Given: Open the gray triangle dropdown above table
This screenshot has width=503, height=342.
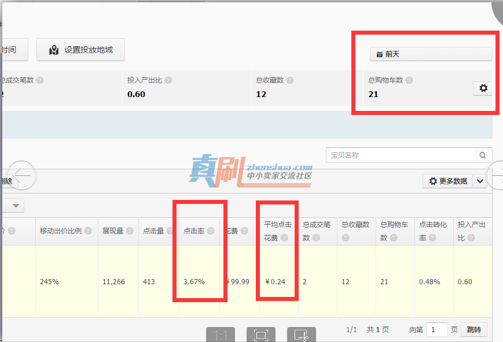Looking at the screenshot, I should (x=16, y=205).
